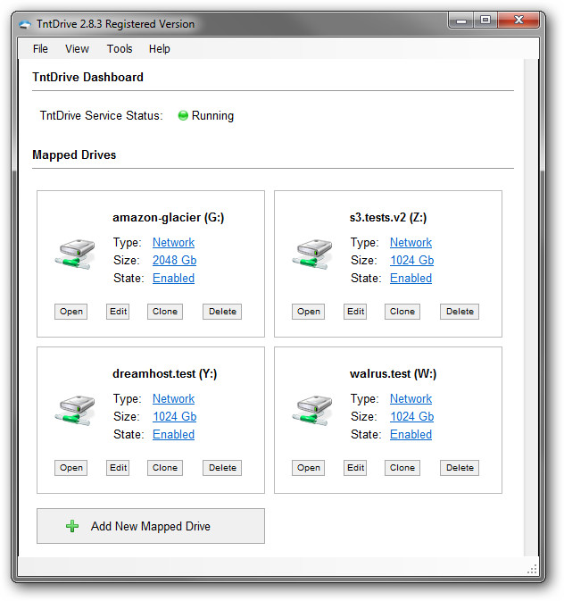Click Add New Mapped Drive button
Screen dimensions: 564x601
coord(151,526)
